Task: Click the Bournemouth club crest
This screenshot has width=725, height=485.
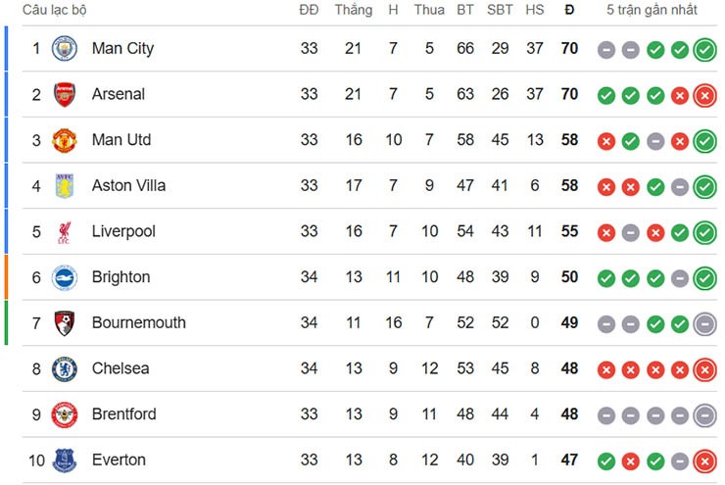Action: coord(64,323)
